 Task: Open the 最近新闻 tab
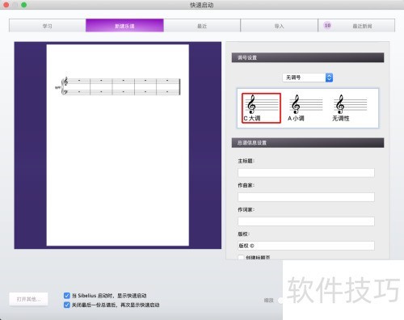[x=356, y=26]
